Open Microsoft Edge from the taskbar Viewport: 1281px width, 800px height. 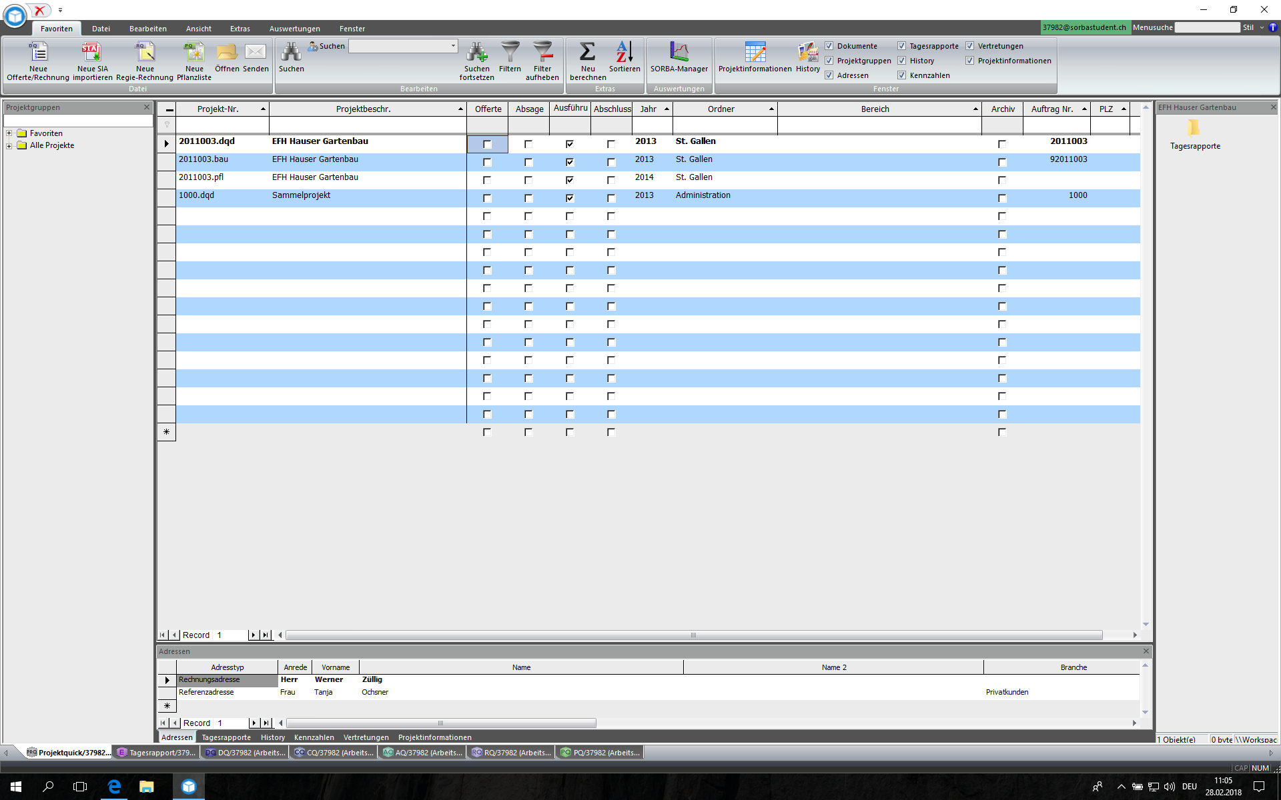click(x=114, y=787)
